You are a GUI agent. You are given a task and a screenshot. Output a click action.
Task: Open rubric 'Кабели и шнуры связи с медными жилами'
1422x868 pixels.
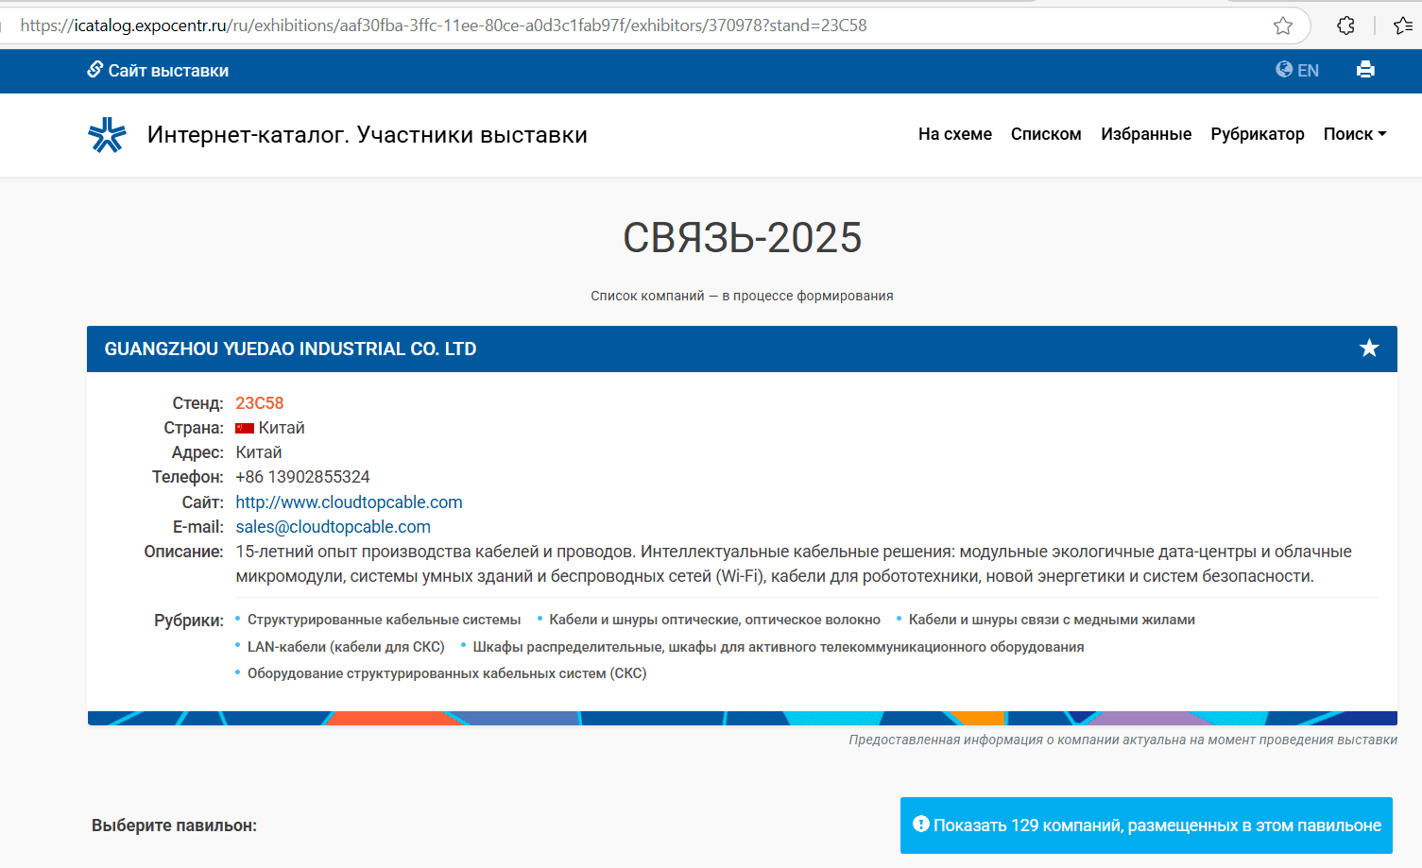1052,620
